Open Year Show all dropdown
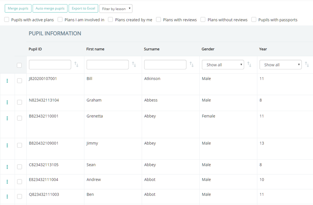The image size is (313, 205). click(280, 65)
